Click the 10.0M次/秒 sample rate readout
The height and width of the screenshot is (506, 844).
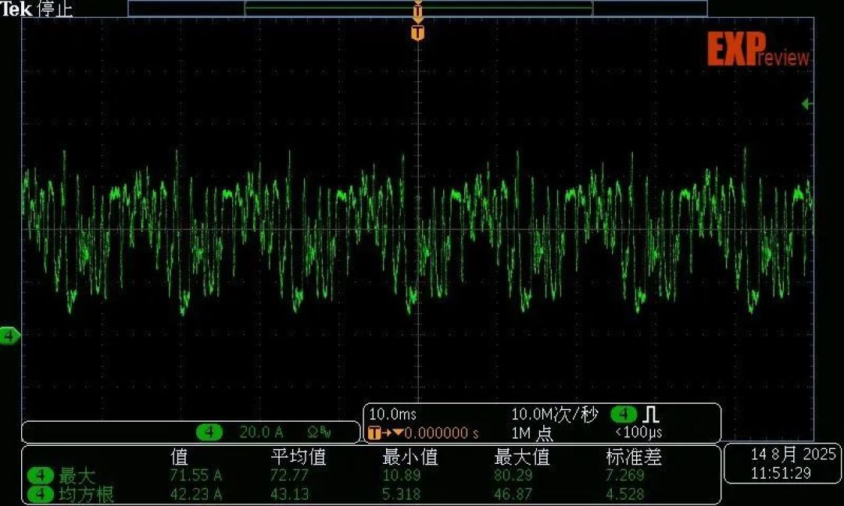pos(554,414)
